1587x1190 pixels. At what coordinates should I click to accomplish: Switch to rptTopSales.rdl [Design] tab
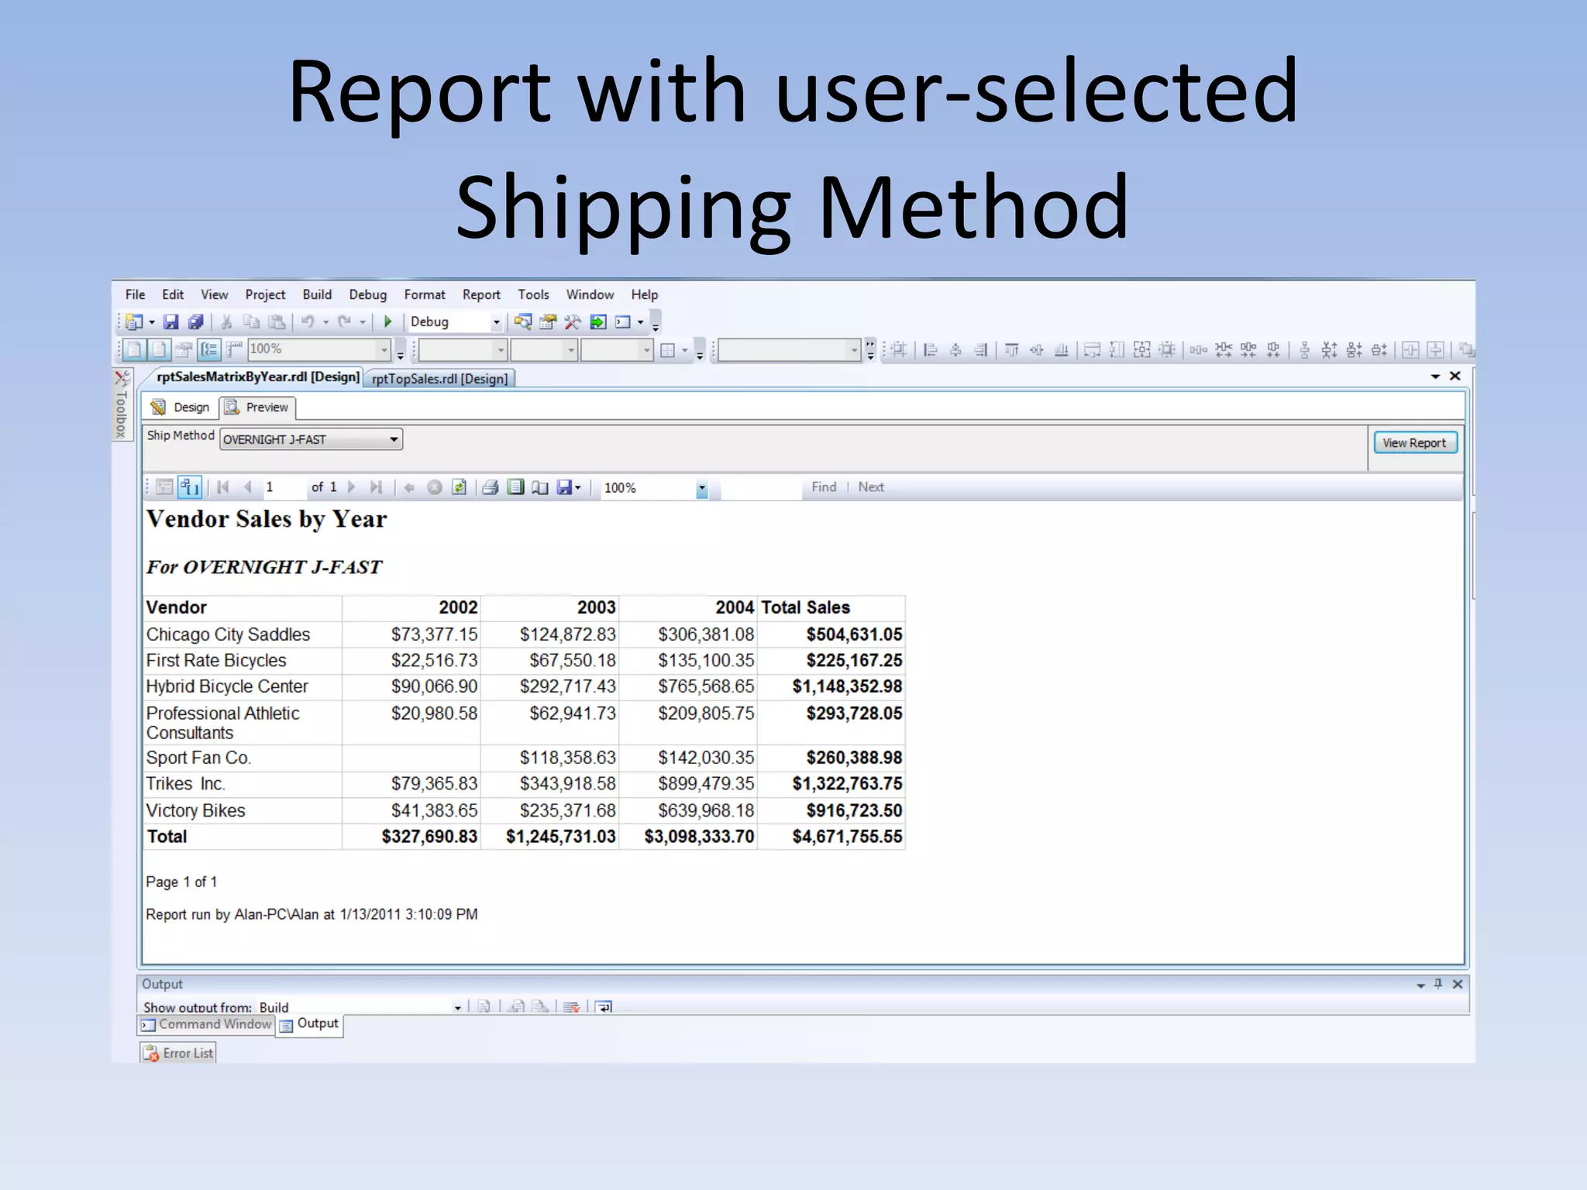tap(439, 378)
